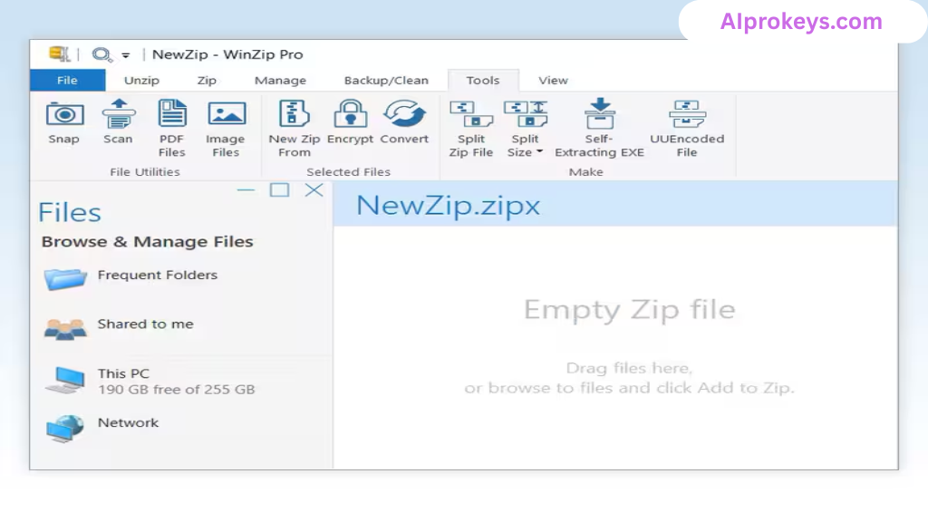Select the This PC label

[x=123, y=373]
